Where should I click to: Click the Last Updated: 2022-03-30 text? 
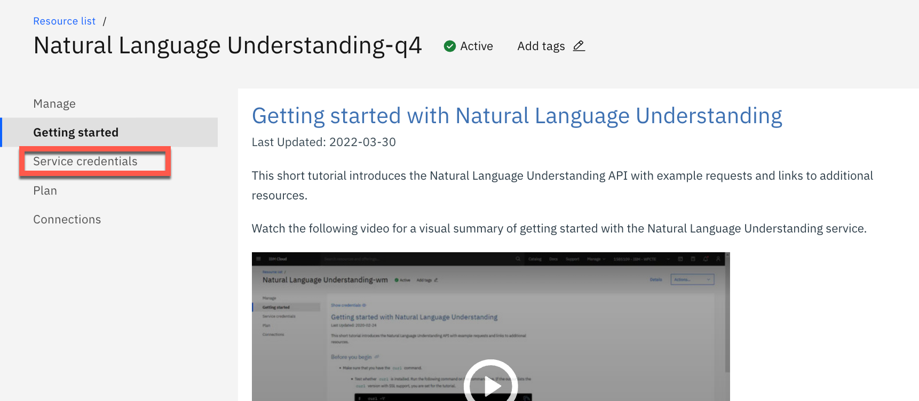tap(323, 142)
